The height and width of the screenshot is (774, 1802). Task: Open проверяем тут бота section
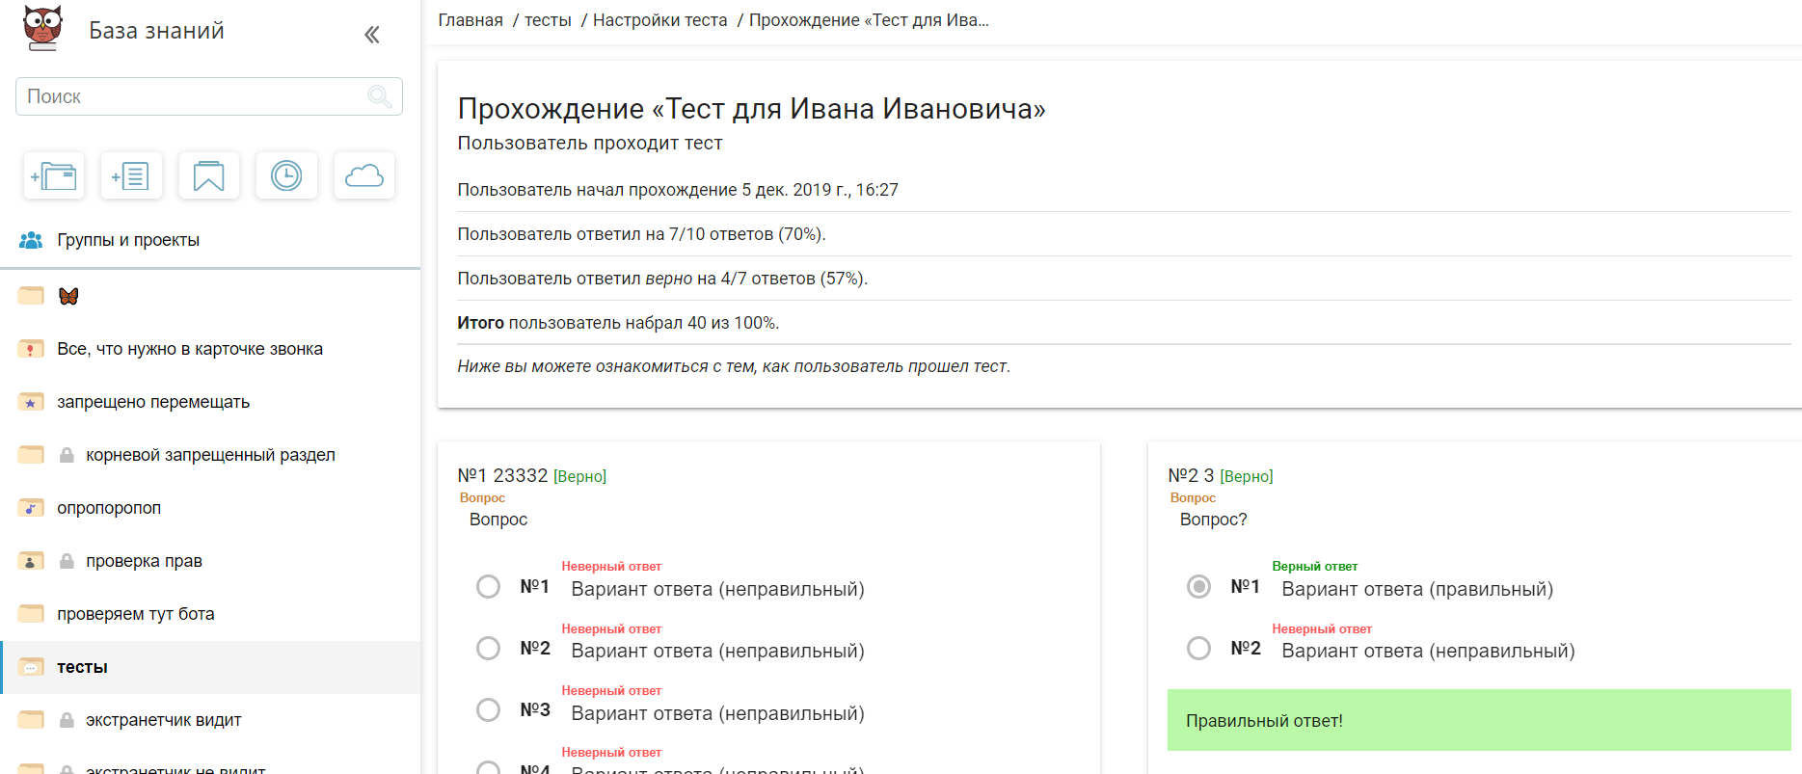[x=136, y=614]
